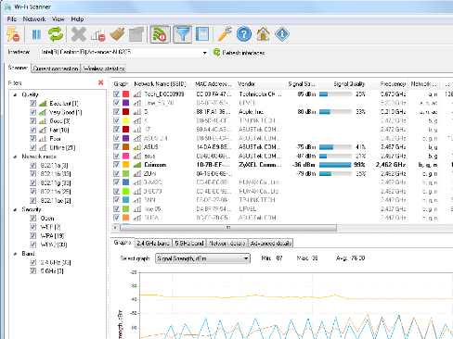Toggle the Offline quality filter checkbox

[x=33, y=147]
